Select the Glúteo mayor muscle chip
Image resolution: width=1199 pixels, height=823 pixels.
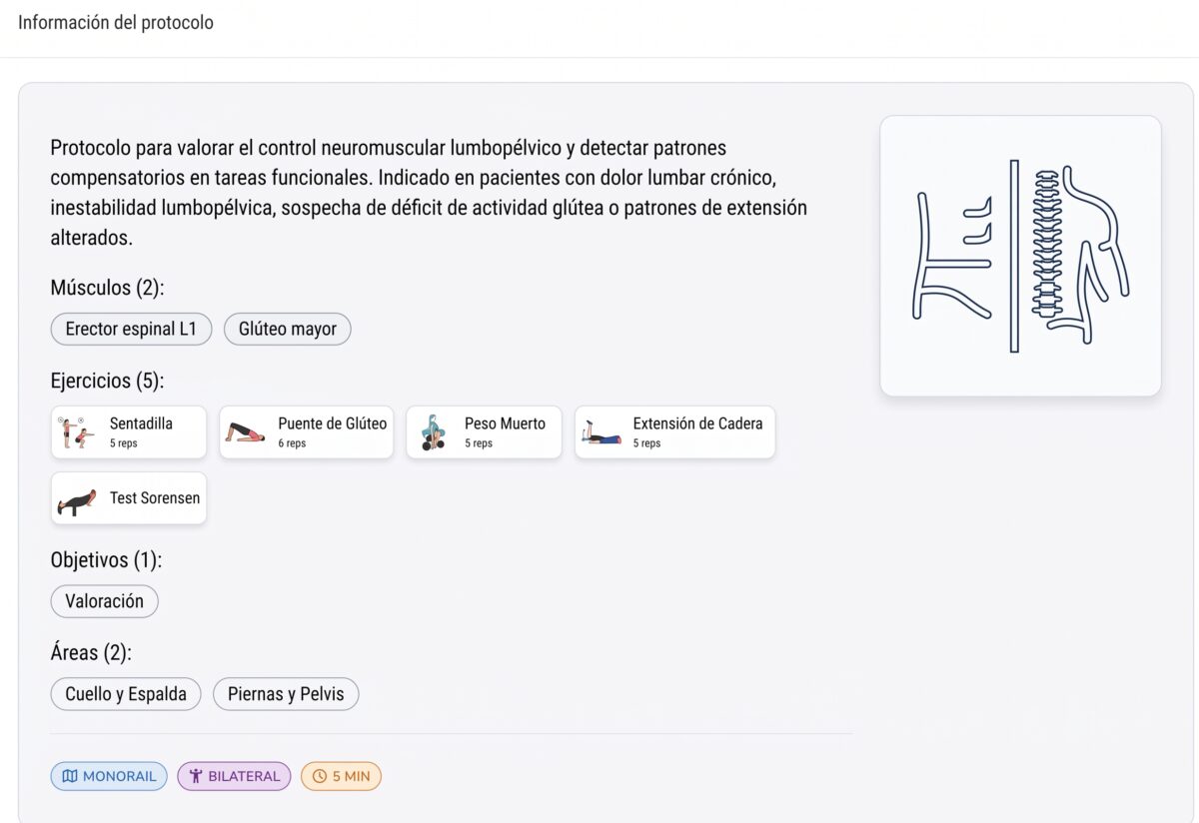pyautogui.click(x=288, y=330)
